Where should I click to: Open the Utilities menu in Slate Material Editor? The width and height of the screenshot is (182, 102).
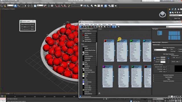pos(114,25)
